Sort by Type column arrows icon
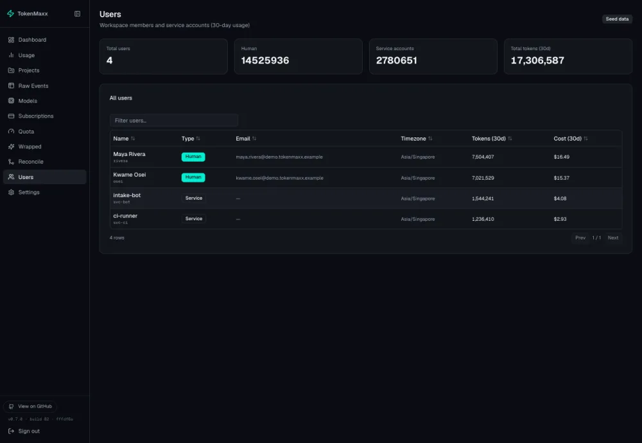This screenshot has height=443, width=642. pyautogui.click(x=198, y=139)
